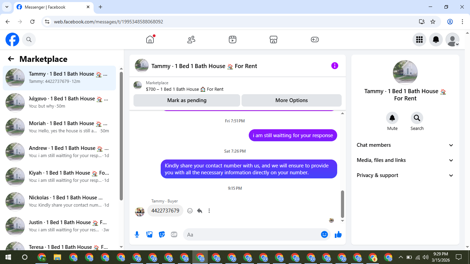Expand Chat members section
This screenshot has width=470, height=264.
pos(405,145)
